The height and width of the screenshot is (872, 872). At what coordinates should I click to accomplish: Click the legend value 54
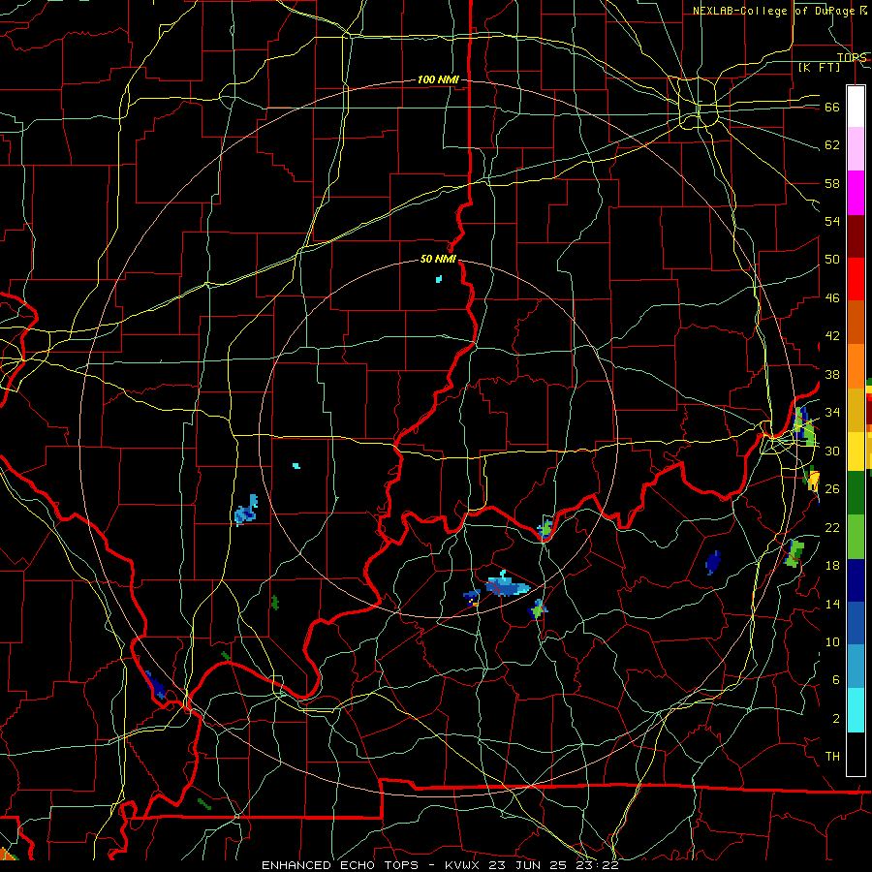pyautogui.click(x=832, y=221)
